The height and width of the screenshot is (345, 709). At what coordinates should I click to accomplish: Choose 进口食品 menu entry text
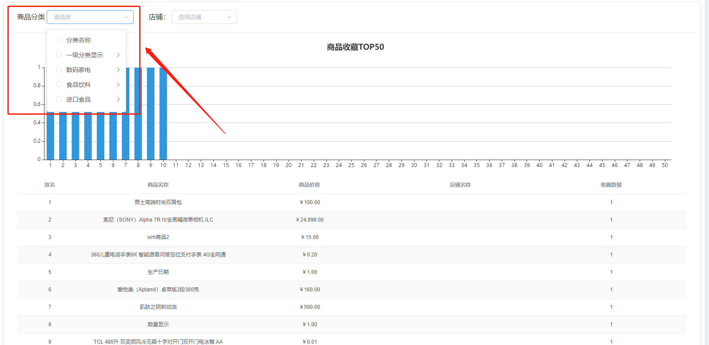[x=79, y=99]
